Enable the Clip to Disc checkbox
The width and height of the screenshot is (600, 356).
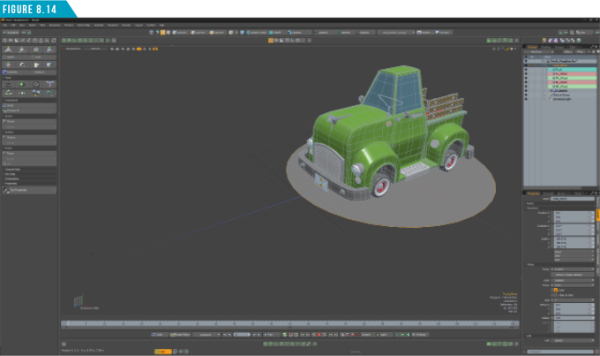click(552, 293)
